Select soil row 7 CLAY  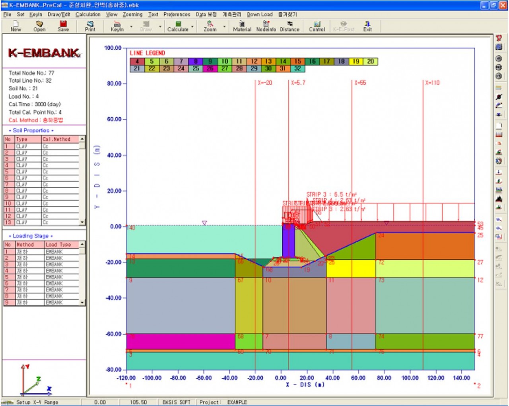pyautogui.click(x=42, y=185)
